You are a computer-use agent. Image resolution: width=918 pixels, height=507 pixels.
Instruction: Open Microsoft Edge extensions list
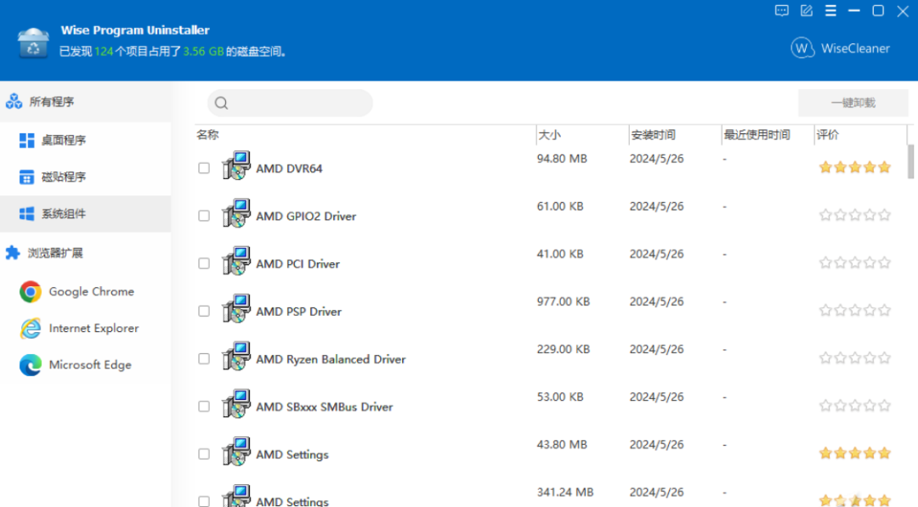(x=86, y=365)
